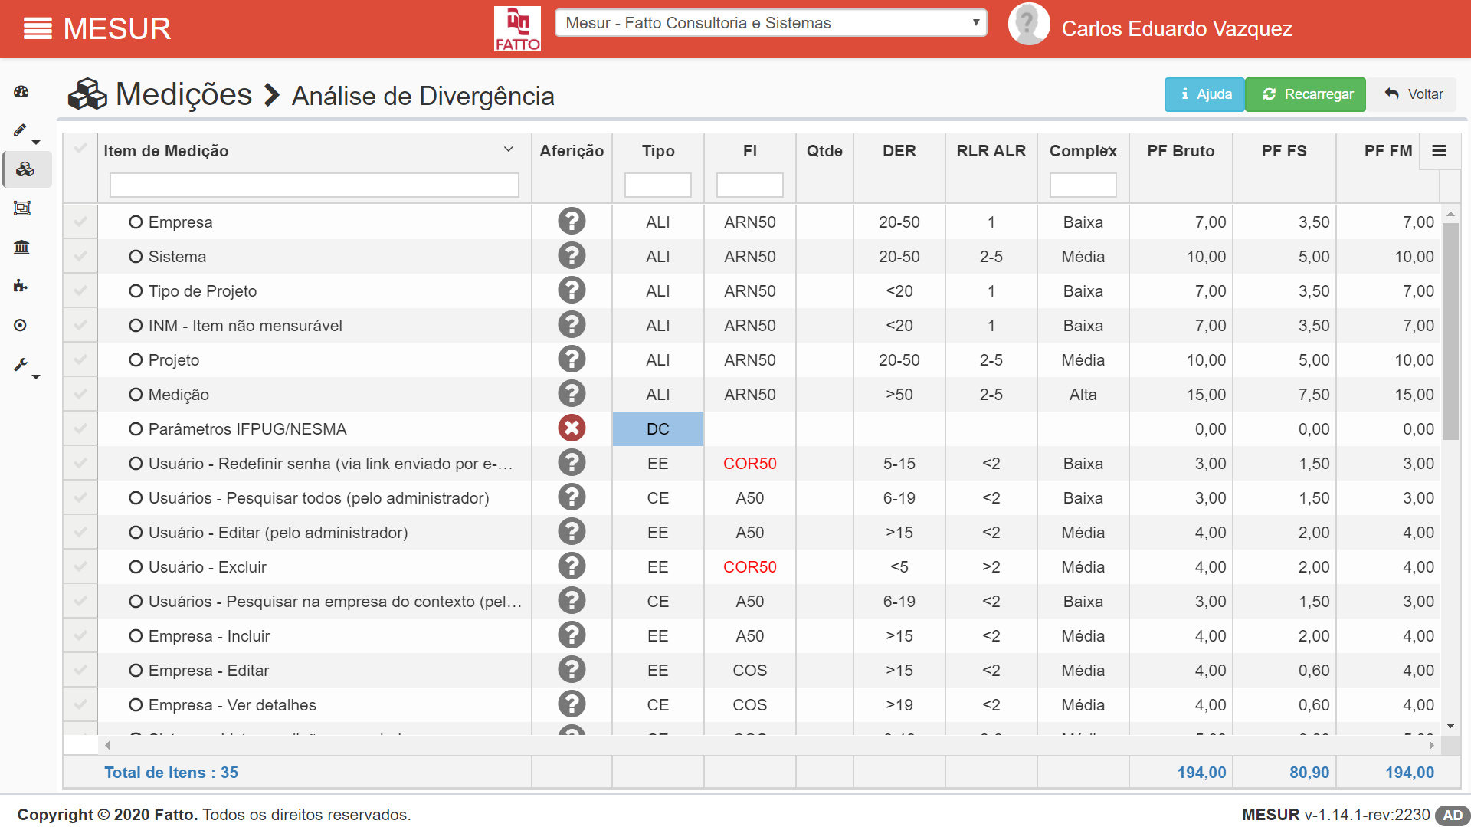Click the aferição icon for Empresa - Incluir
Screen dimensions: 1471x827
[572, 635]
